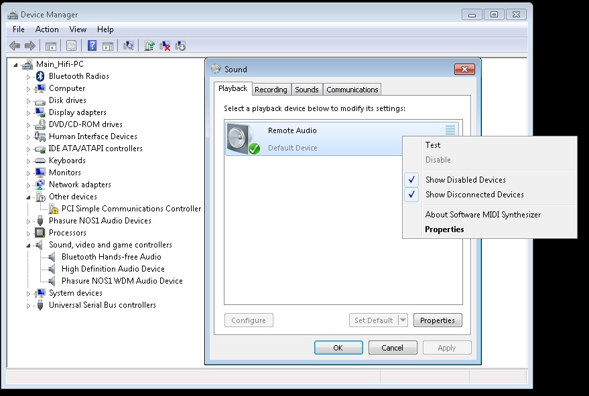
Task: Click the blue Help question-mark toolbar icon
Action: pos(92,45)
